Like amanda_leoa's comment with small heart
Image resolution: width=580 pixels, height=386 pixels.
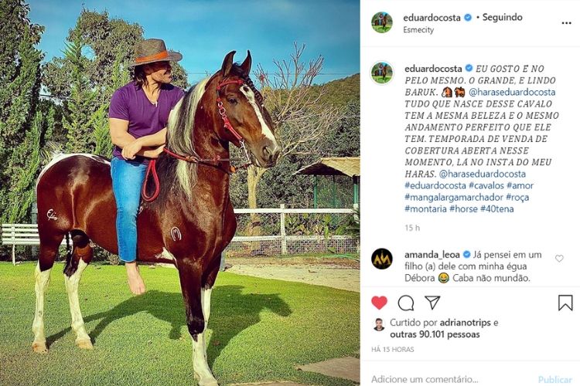559,259
